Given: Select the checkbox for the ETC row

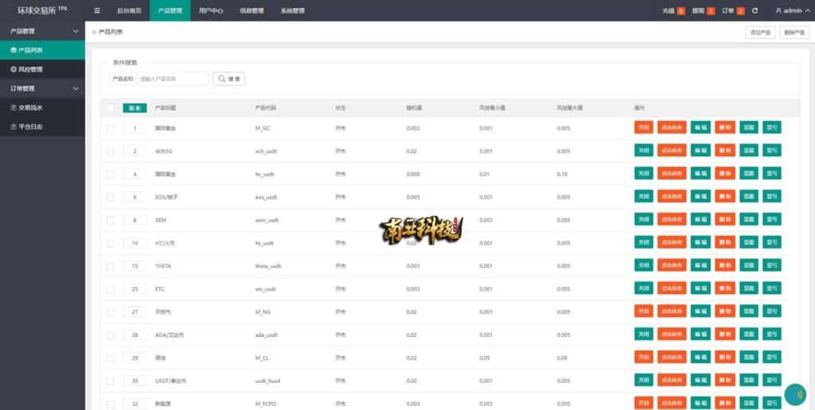Looking at the screenshot, I should (x=111, y=289).
